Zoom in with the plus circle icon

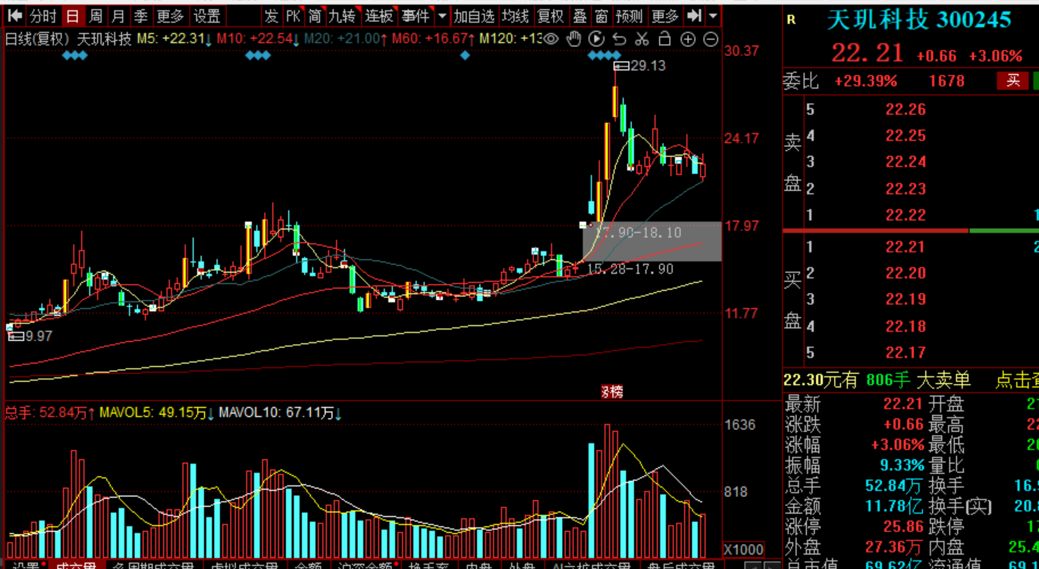click(x=688, y=39)
